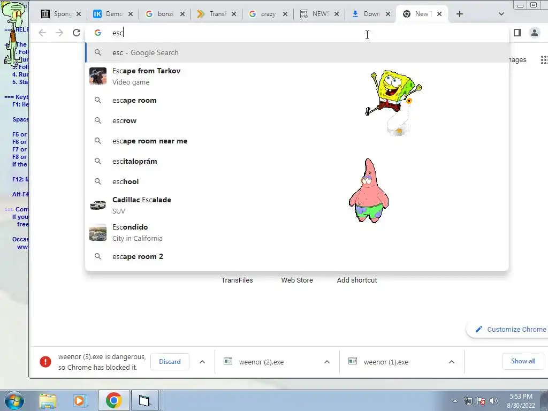Open the weenor (2).exe download item
Screen dimensions: 548x411
click(261, 362)
